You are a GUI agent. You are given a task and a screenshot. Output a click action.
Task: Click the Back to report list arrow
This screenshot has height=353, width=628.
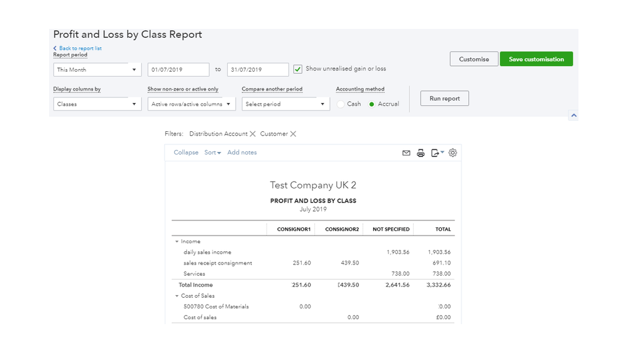tap(55, 48)
